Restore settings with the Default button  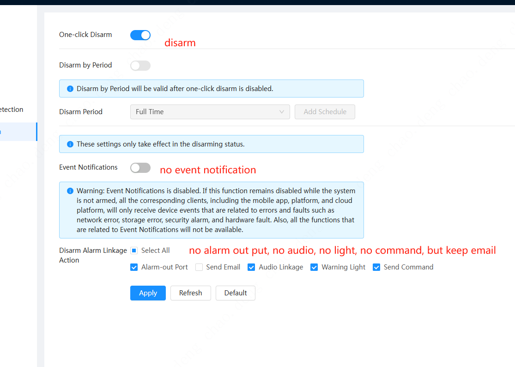click(235, 293)
